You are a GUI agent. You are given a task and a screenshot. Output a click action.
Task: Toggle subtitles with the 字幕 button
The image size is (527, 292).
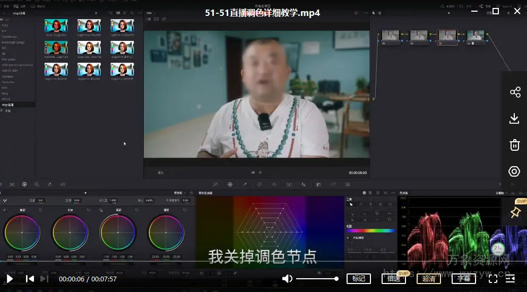point(464,279)
